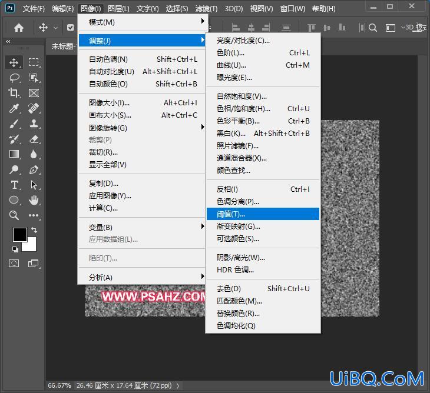The height and width of the screenshot is (393, 430).
Task: Select the Pen tool
Action: click(34, 170)
